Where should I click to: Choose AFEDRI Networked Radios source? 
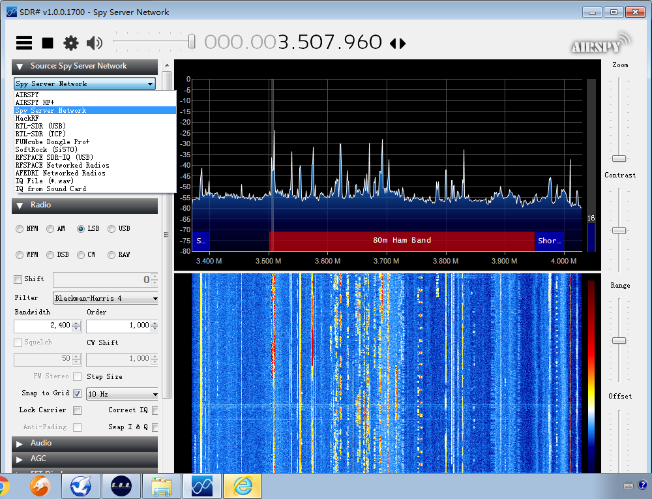point(95,173)
